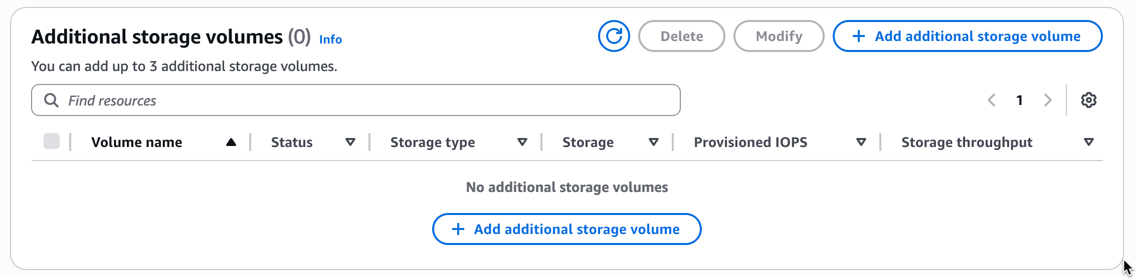1136x278 pixels.
Task: Click the search magnifier icon
Action: point(51,100)
